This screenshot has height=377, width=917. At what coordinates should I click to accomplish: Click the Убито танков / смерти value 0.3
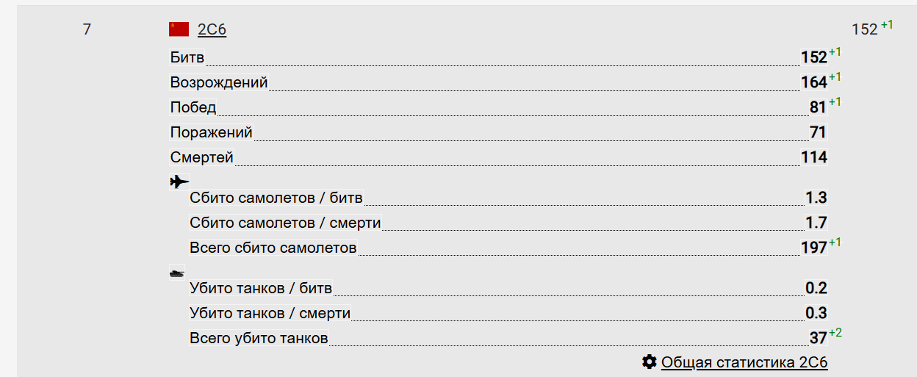tap(816, 313)
